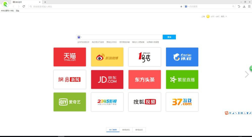Screen dimensions: 252x137
Task: Open the 新浪微博 tile
Action: coord(107,57)
